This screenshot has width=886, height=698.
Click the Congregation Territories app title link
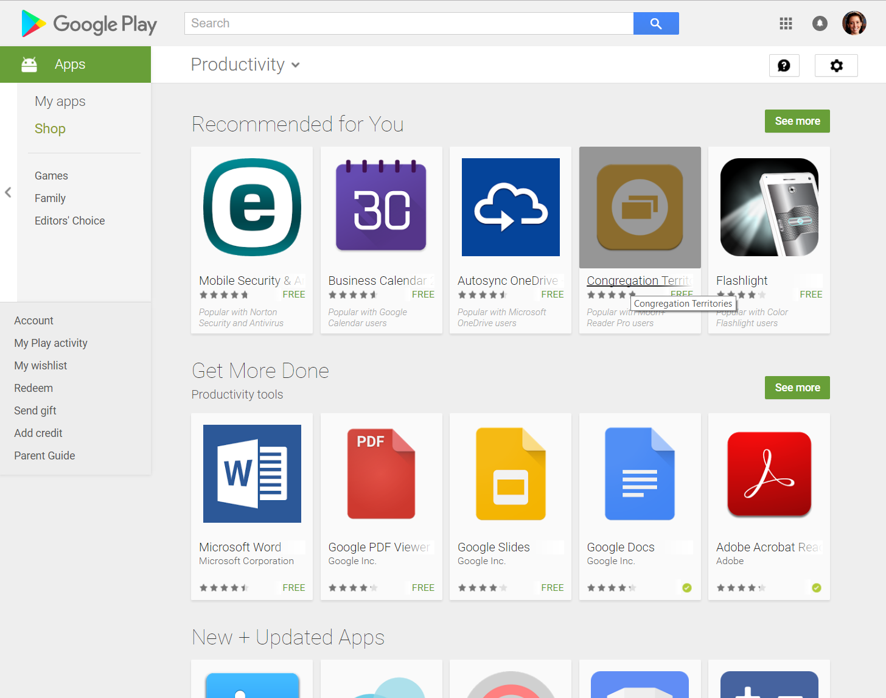(640, 281)
